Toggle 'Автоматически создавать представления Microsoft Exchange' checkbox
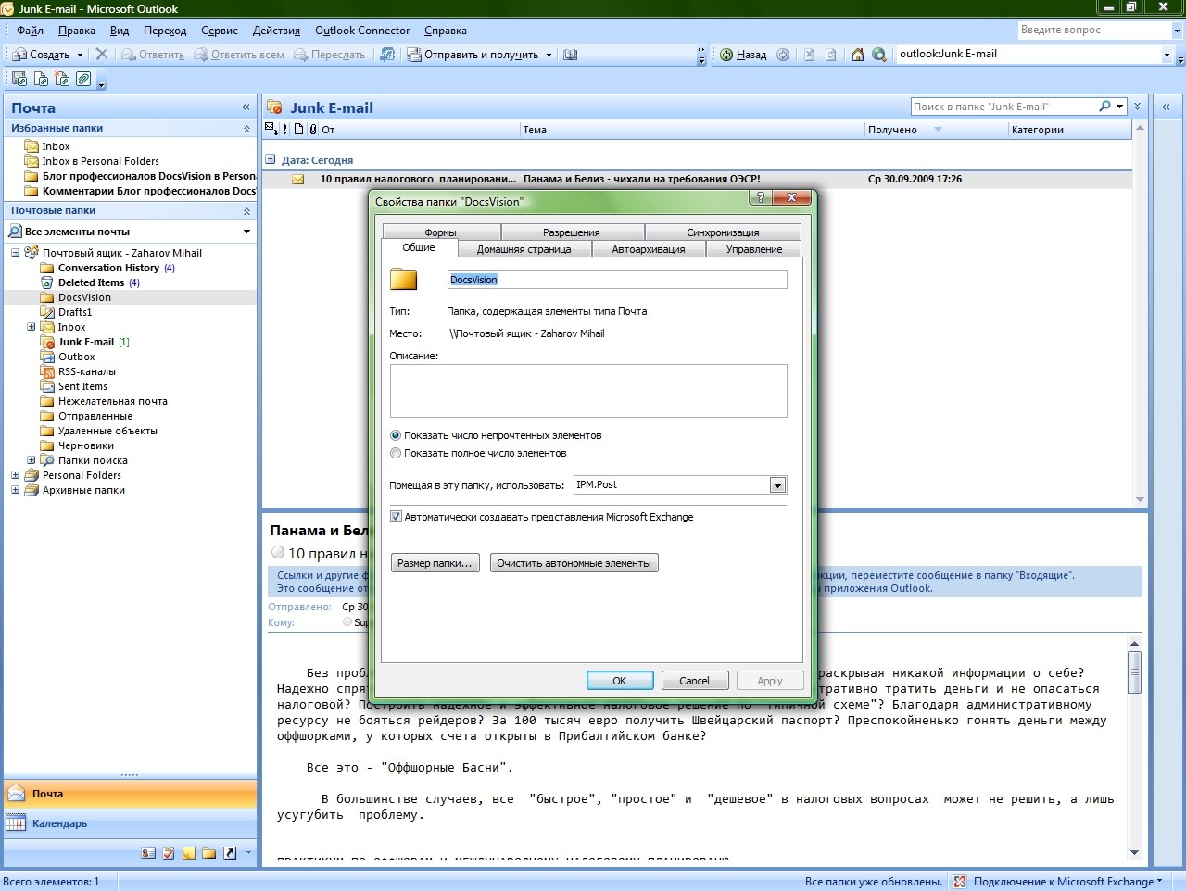The image size is (1186, 891). point(396,517)
